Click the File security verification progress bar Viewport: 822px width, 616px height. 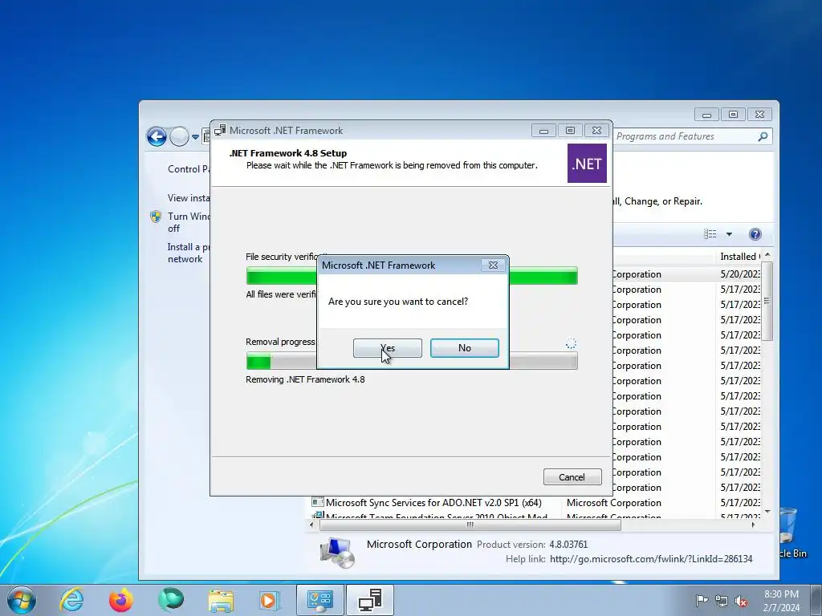click(412, 276)
